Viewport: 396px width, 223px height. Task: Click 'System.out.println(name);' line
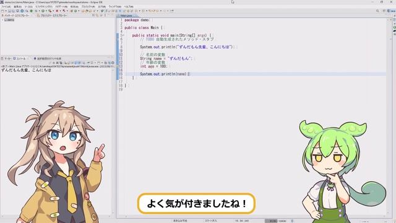click(165, 74)
